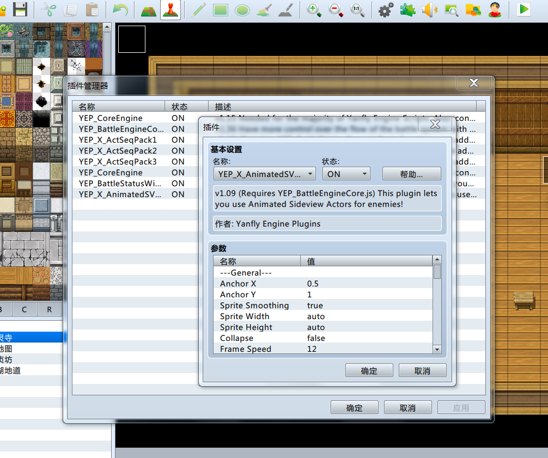Select the Sprite Smoothing parameter row

(323, 306)
